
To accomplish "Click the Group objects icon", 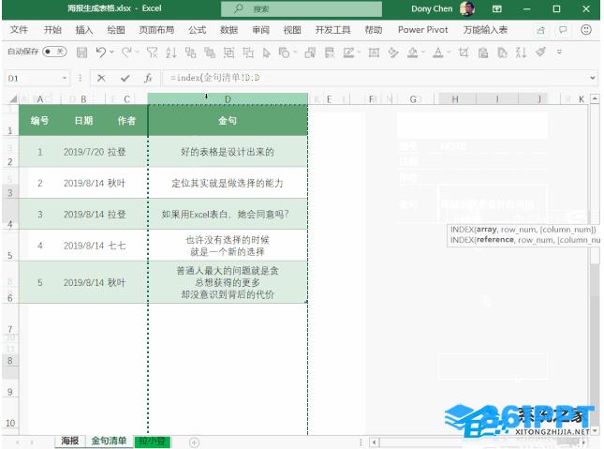I will [x=228, y=52].
